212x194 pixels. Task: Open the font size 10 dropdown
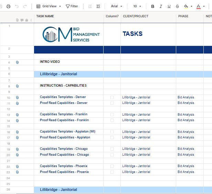(x=137, y=6)
